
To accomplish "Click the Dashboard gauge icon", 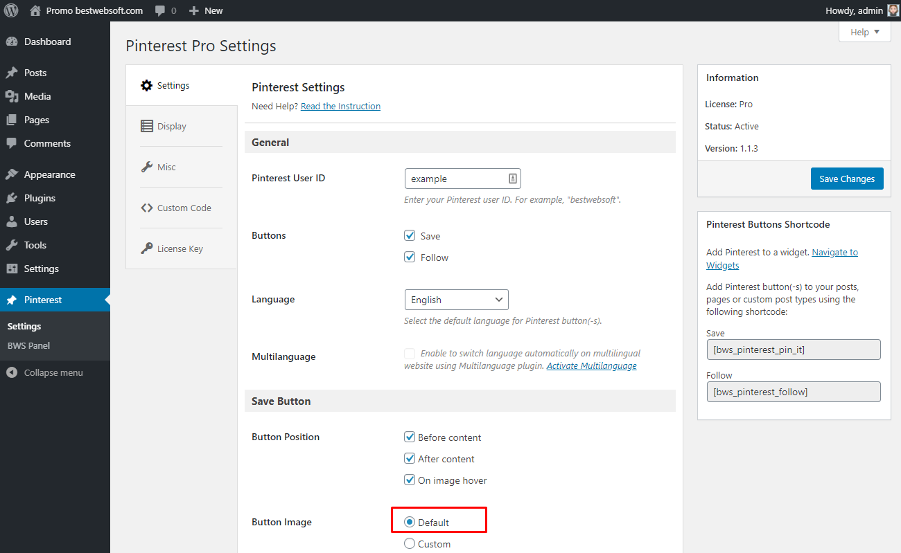I will 12,42.
